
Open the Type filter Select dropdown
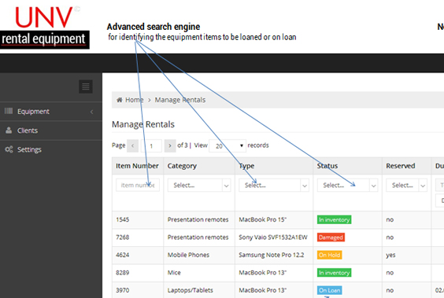tap(273, 186)
